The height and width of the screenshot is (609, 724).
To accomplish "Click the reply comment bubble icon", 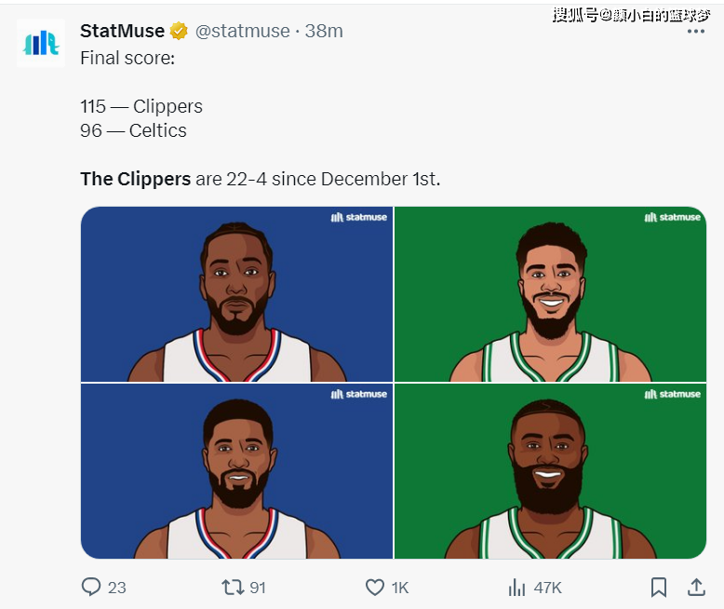I will (91, 587).
